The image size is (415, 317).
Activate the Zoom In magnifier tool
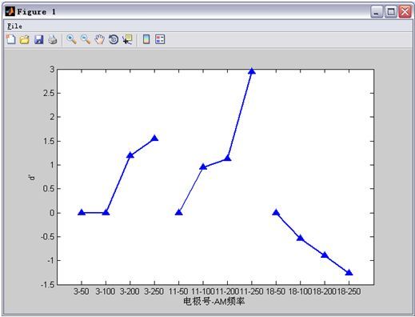71,39
